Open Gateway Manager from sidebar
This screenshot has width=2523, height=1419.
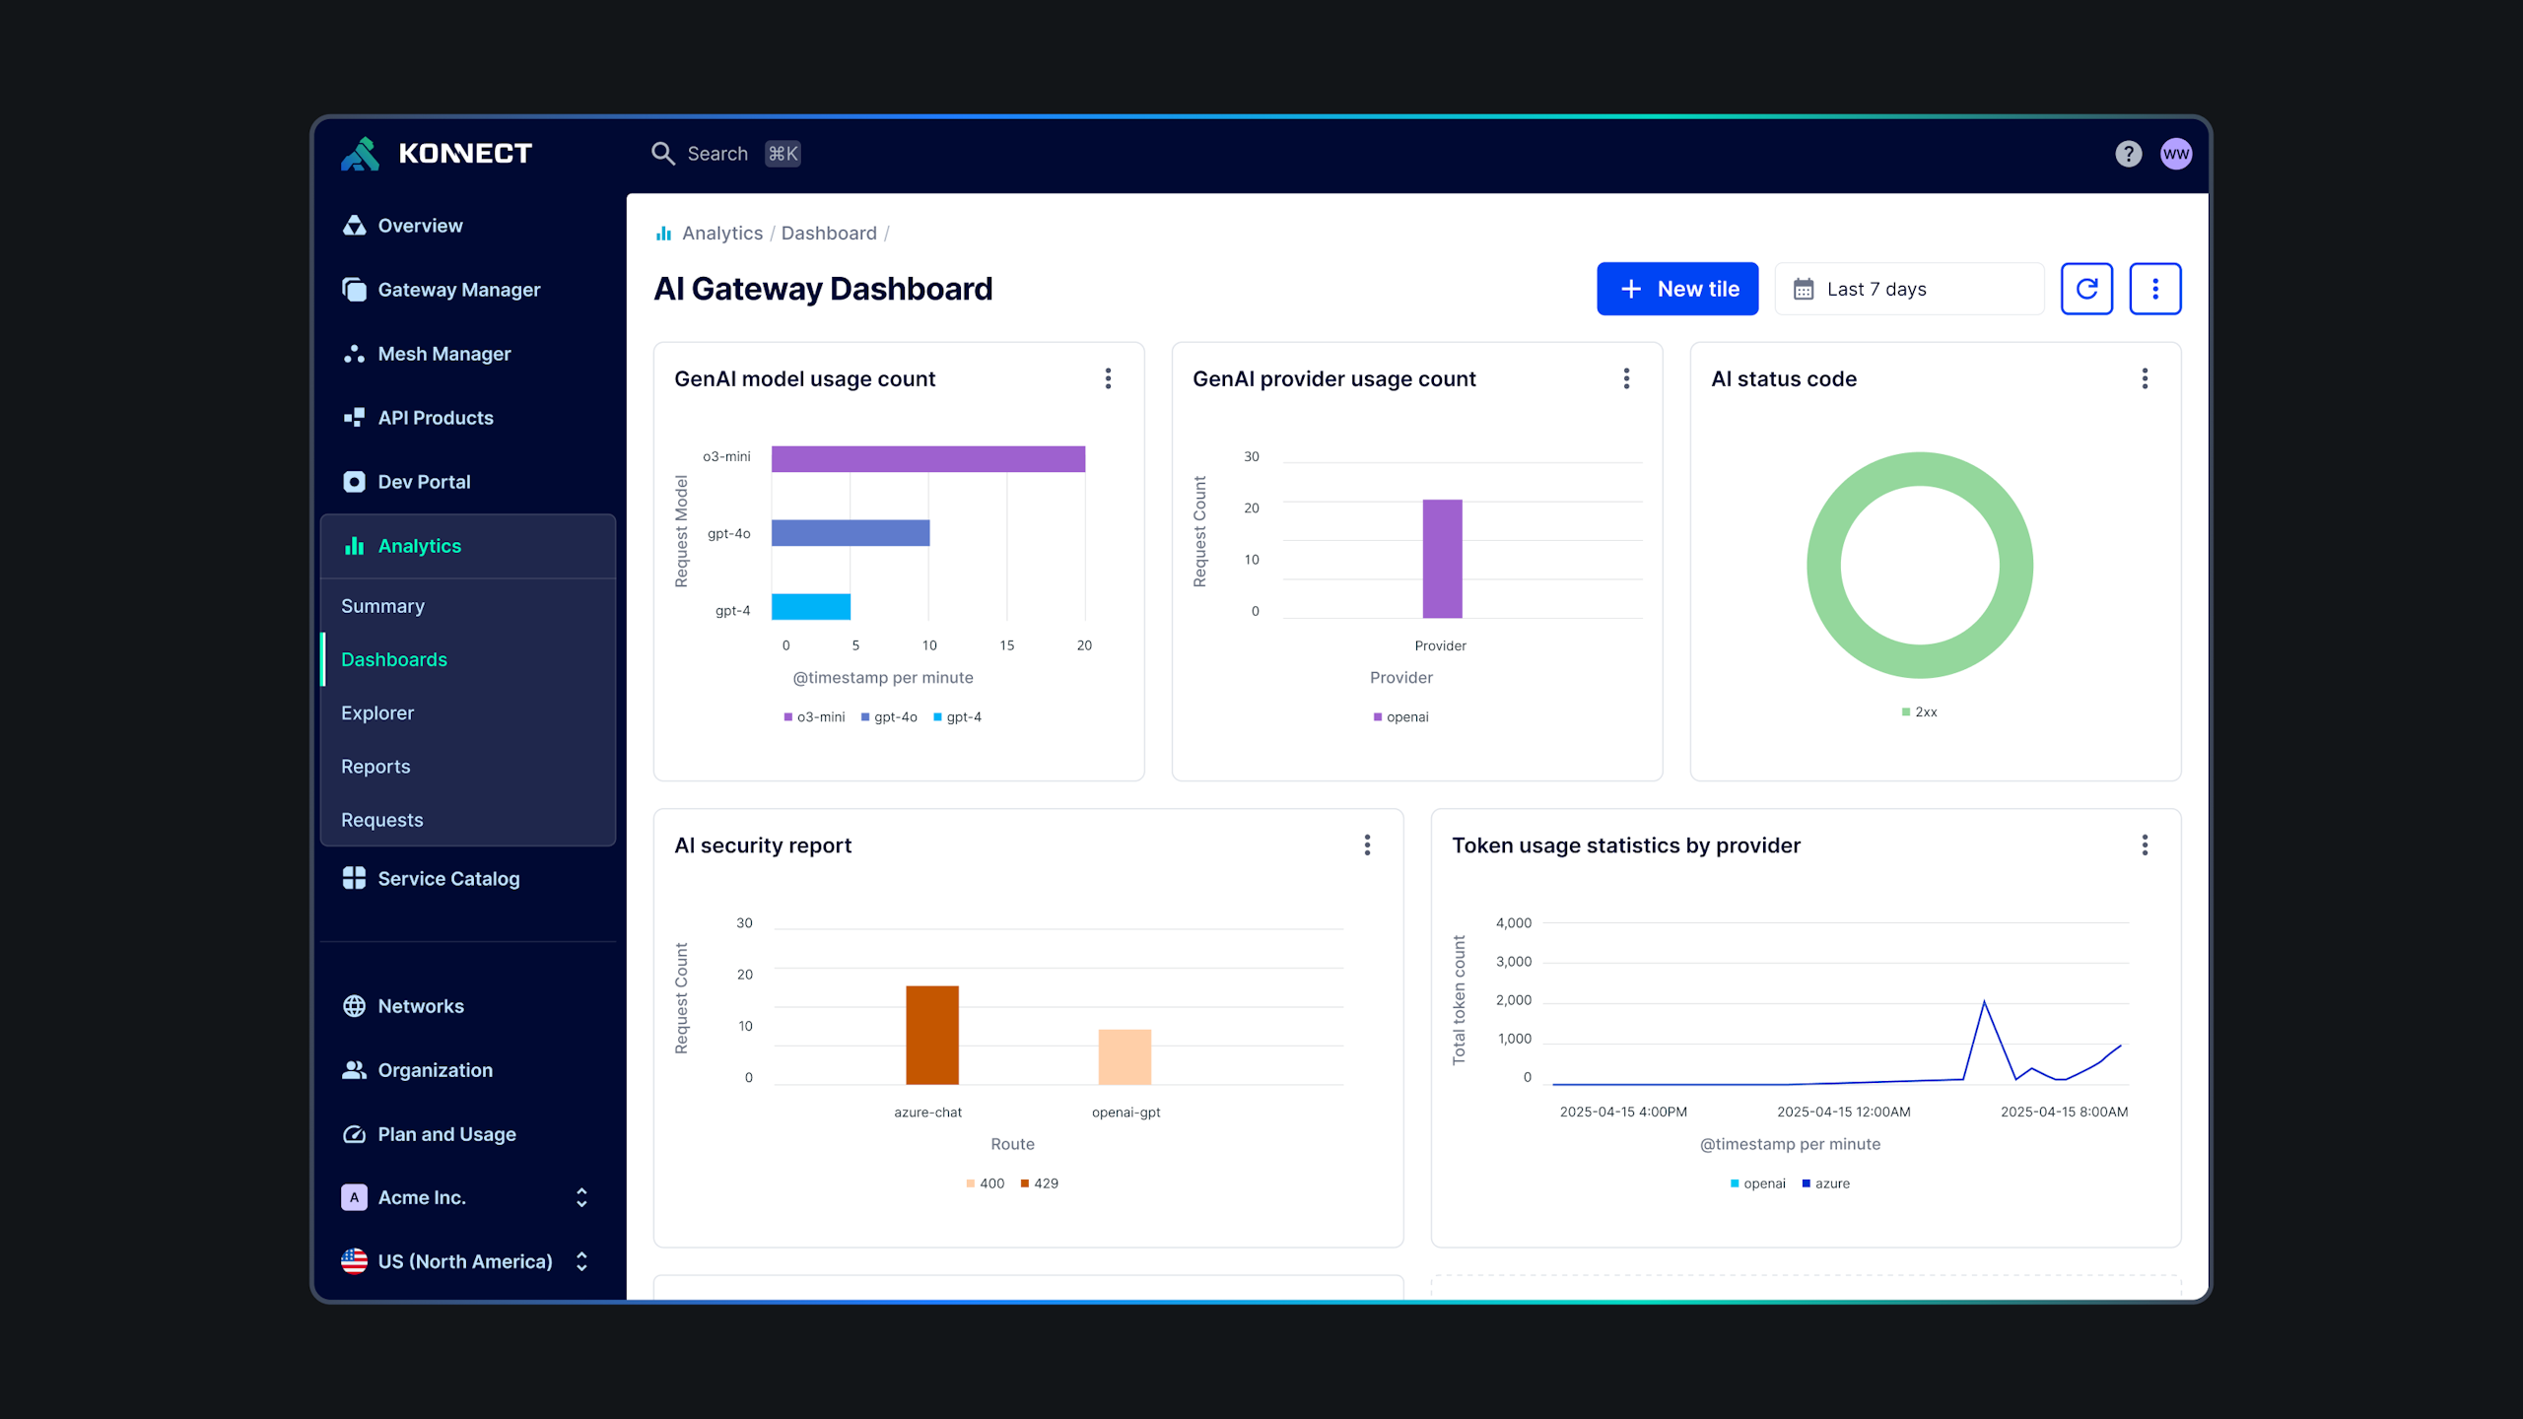click(x=458, y=290)
